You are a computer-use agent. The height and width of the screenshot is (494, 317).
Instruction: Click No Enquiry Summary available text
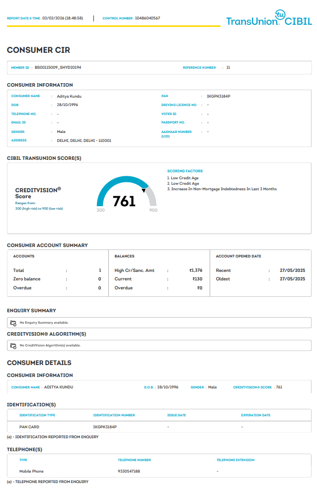44,323
